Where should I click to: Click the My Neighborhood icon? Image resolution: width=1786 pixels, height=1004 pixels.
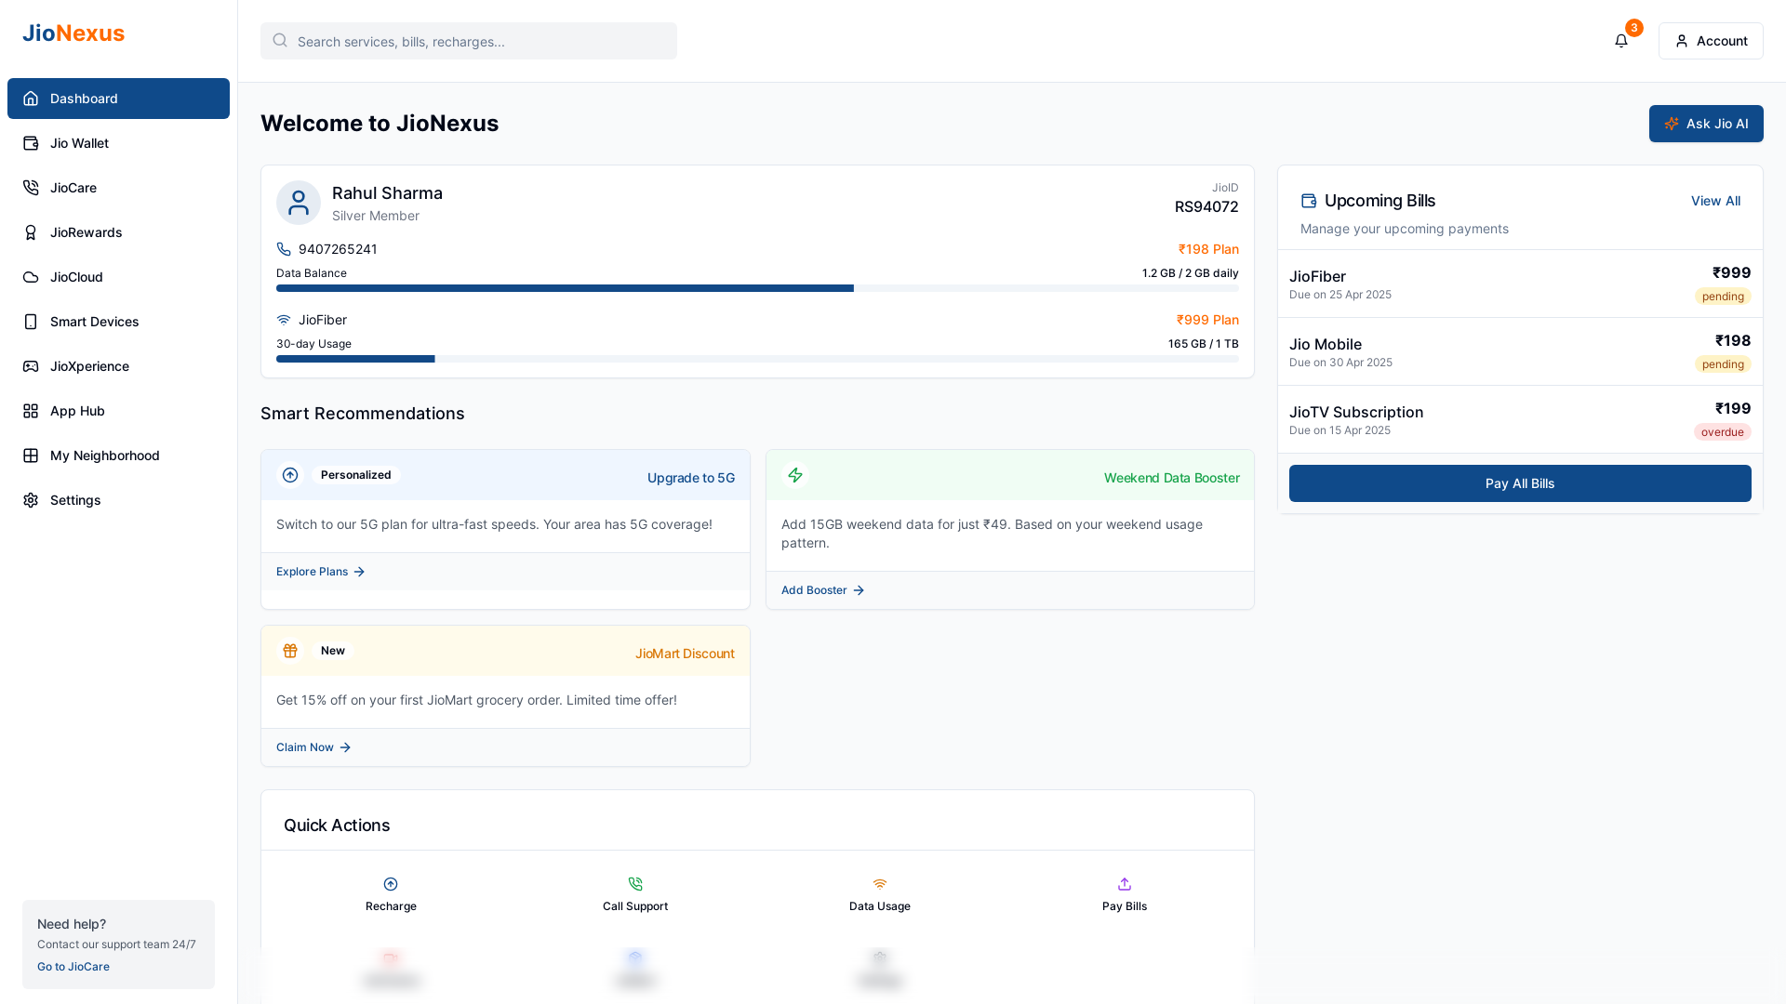(31, 456)
